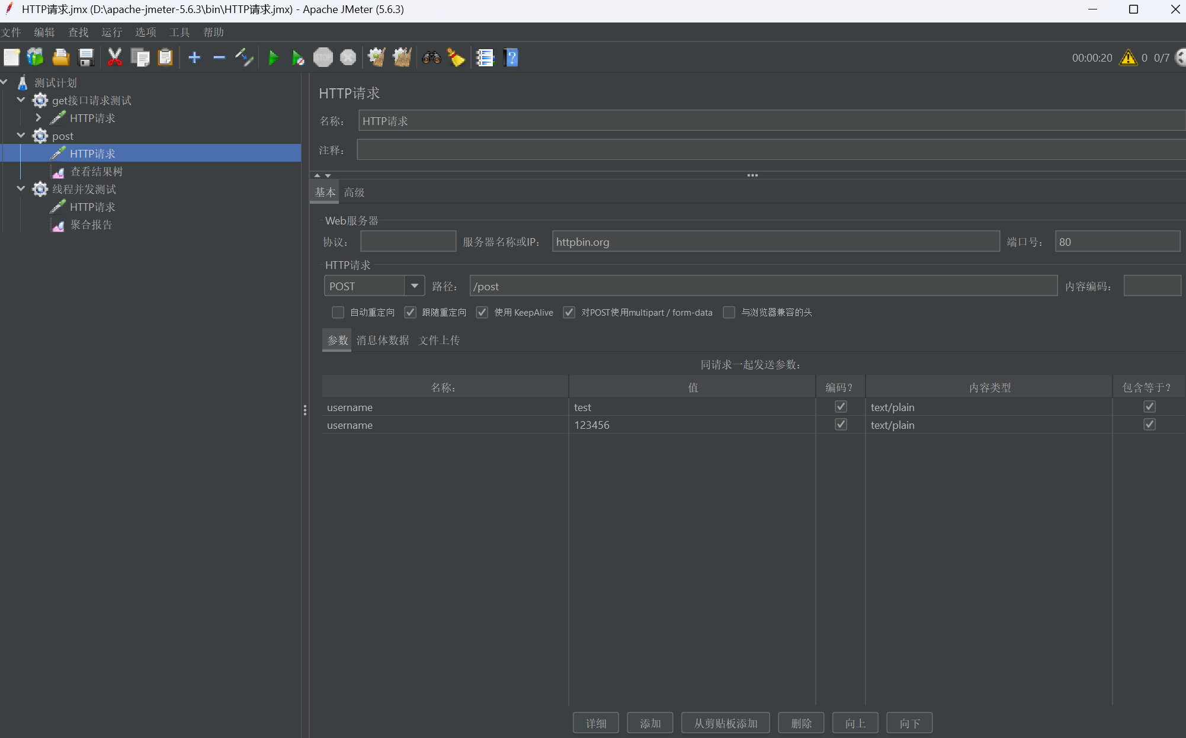Viewport: 1186px width, 738px height.
Task: Click the green Start run icon
Action: click(273, 57)
